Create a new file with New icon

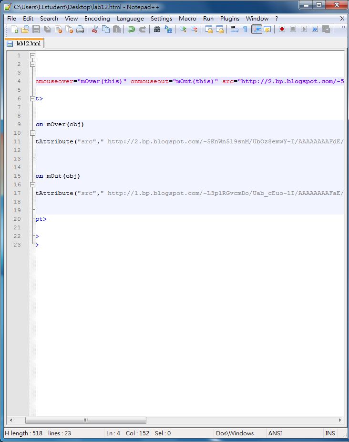tap(14, 29)
